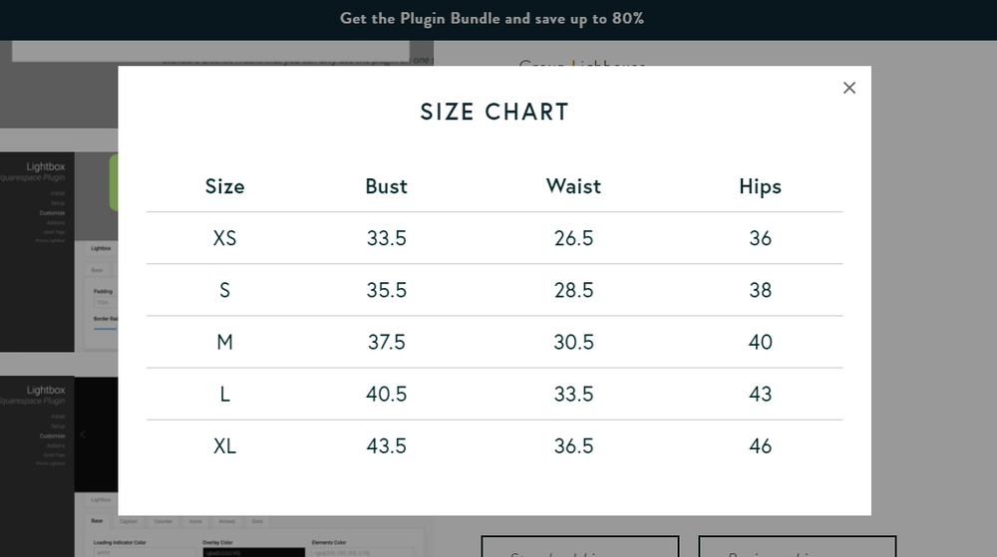Viewport: 997px width, 557px height.
Task: Click bust value 40.5
Action: click(386, 395)
